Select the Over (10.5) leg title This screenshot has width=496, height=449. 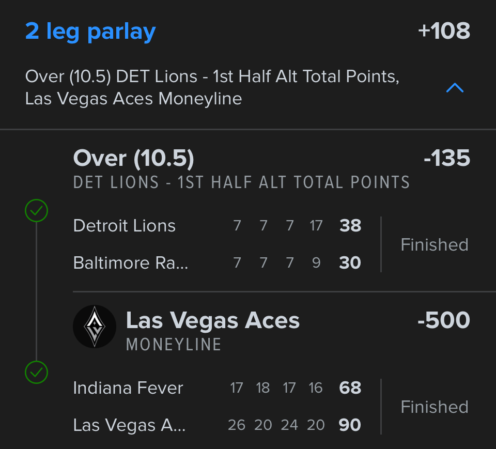click(x=134, y=158)
